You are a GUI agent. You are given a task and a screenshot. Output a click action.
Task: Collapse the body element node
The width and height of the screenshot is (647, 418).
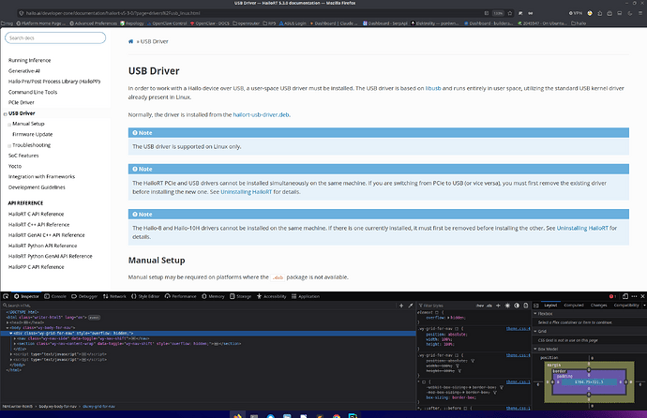(7, 328)
